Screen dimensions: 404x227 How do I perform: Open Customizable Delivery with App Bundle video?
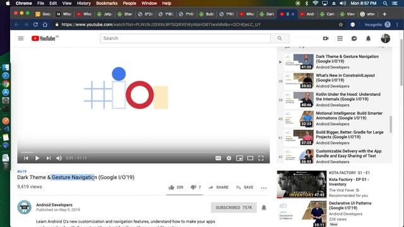(335, 156)
